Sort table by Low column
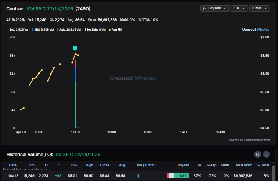 click(74, 165)
